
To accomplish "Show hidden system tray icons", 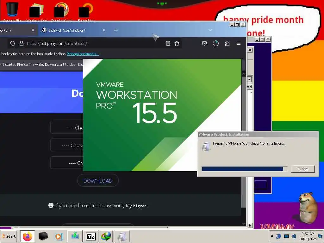I will 272,236.
